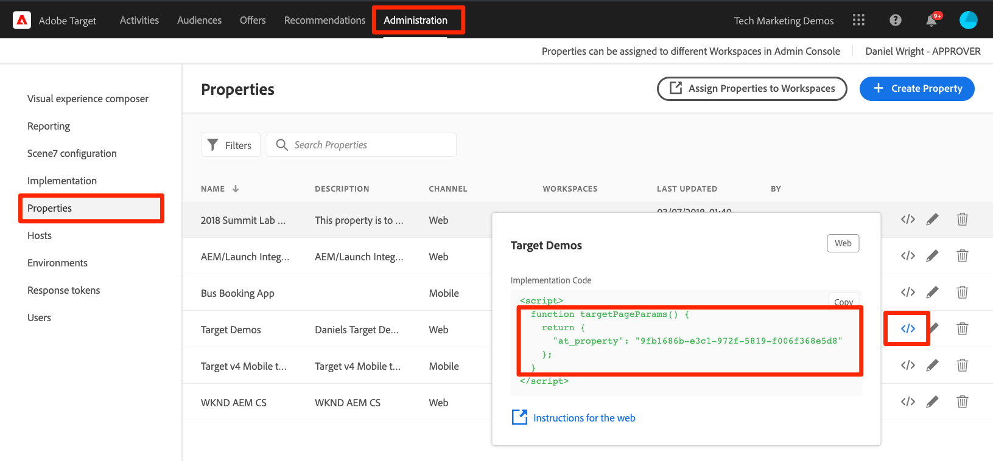This screenshot has height=461, width=993.
Task: Delete the AEM/Launch Integ property
Action: click(x=962, y=255)
